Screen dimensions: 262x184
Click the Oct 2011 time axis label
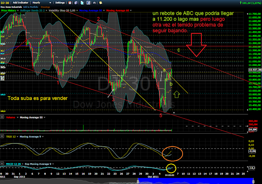(x=153, y=177)
